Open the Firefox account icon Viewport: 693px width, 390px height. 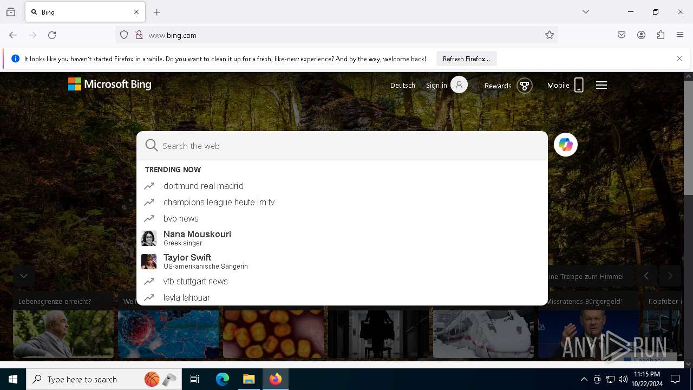point(641,35)
